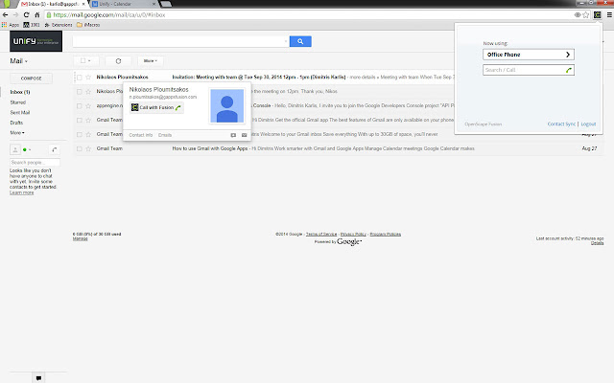Image resolution: width=614 pixels, height=383 pixels.
Task: Click the Logout link
Action: click(x=588, y=124)
